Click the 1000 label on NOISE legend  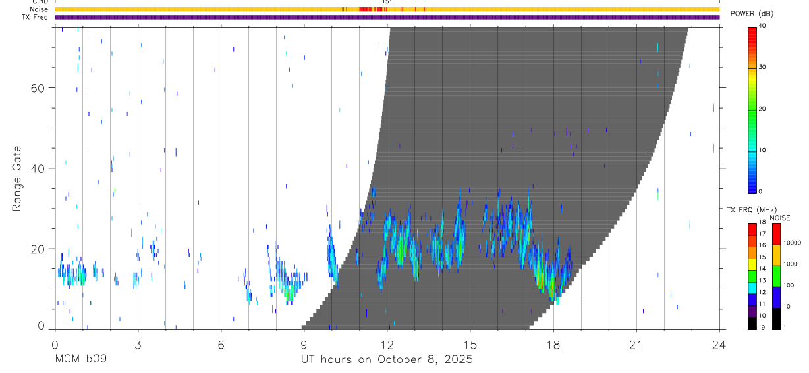[791, 264]
